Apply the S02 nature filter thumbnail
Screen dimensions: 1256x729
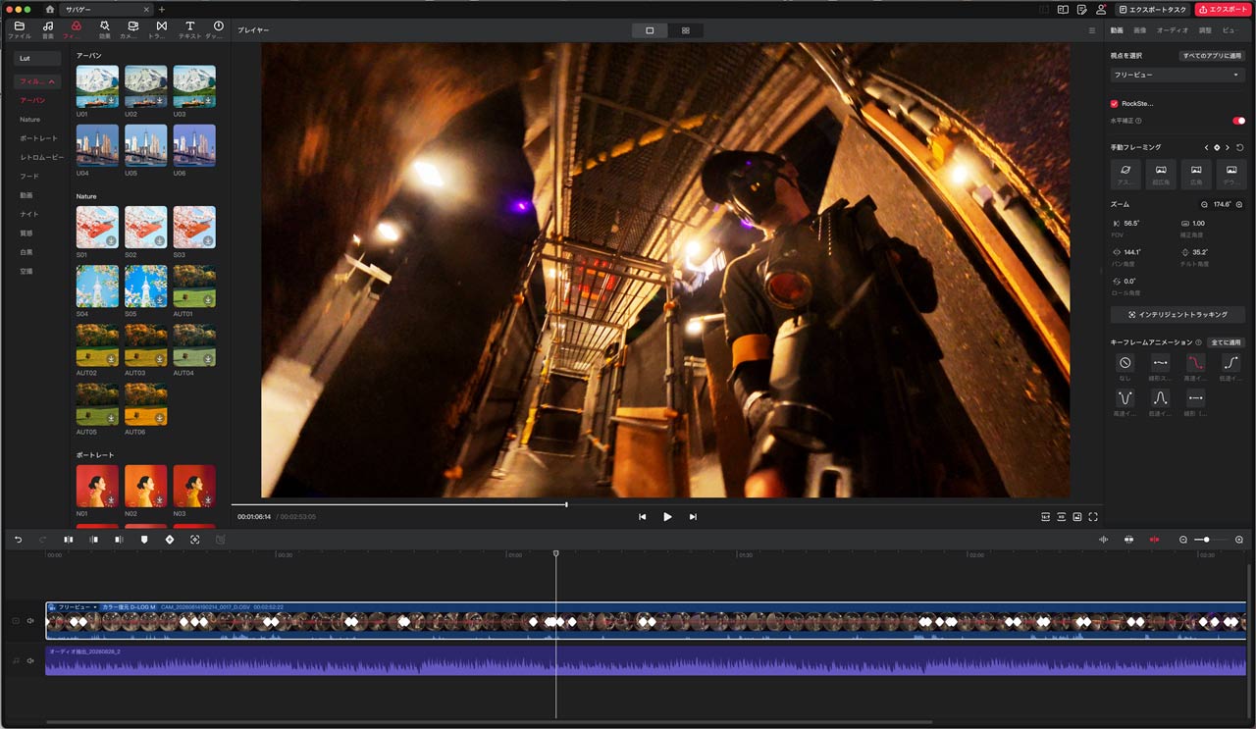tap(145, 227)
